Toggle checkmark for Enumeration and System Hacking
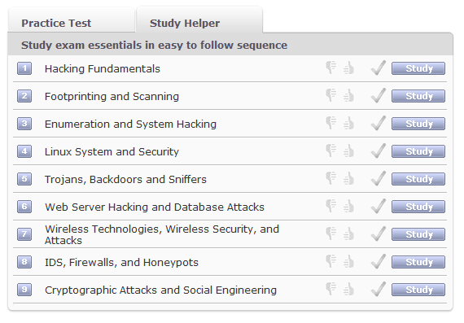 pyautogui.click(x=379, y=123)
